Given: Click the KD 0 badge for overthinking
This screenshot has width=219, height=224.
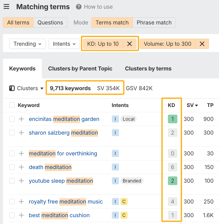Looking at the screenshot, I should (173, 154).
